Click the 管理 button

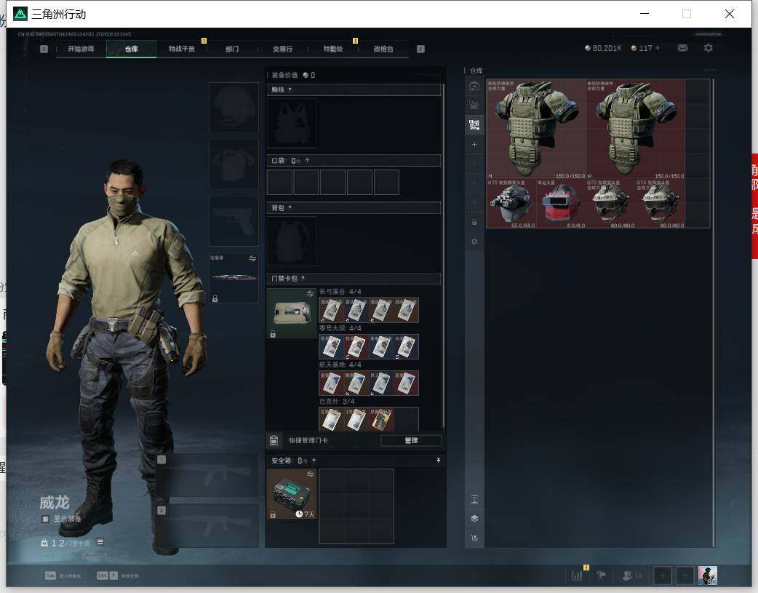(411, 440)
